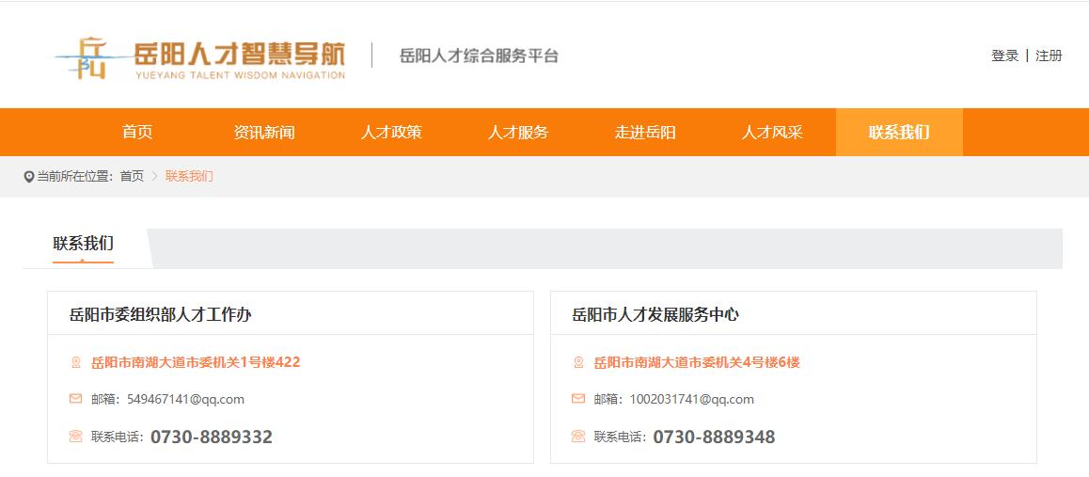Open the 人才风采 navigation item
This screenshot has width=1089, height=477.
coord(772,132)
